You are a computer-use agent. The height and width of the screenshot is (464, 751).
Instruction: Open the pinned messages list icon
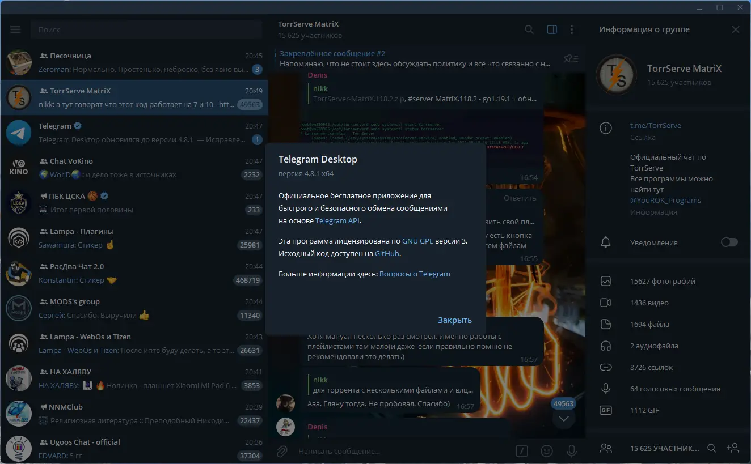point(571,58)
